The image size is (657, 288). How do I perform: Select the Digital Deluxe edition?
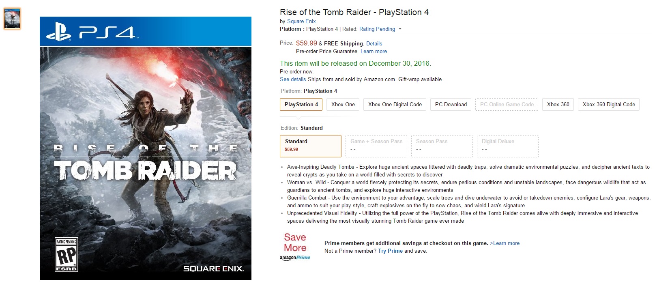507,146
